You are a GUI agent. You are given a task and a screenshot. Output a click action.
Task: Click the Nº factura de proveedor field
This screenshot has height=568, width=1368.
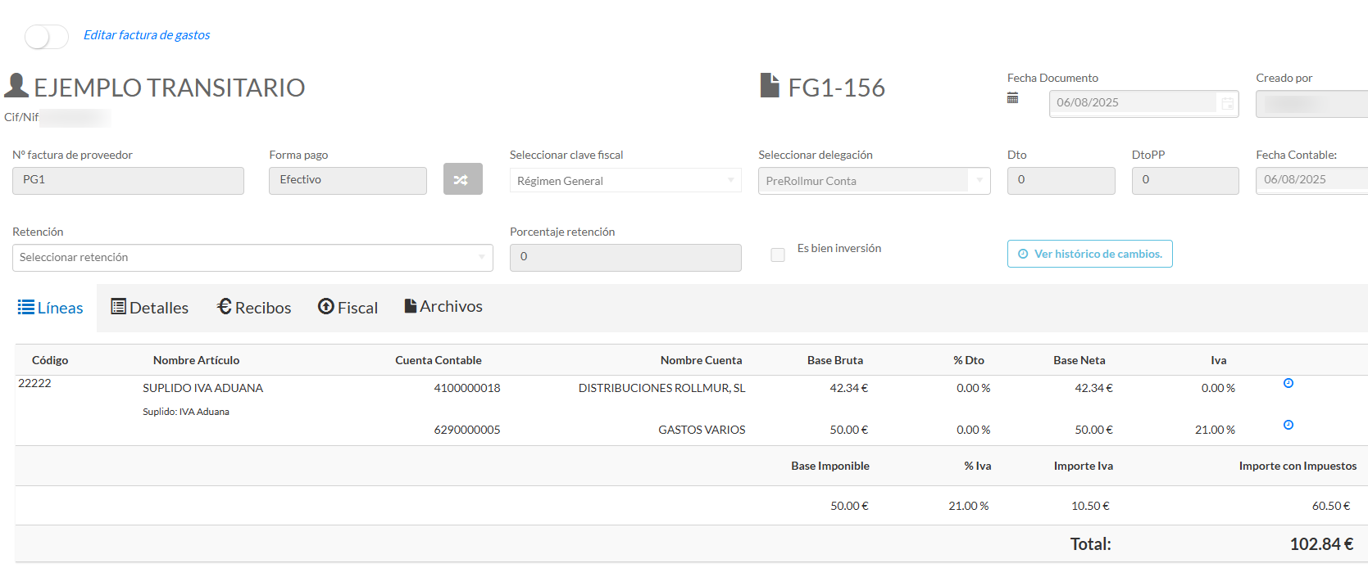pos(128,180)
